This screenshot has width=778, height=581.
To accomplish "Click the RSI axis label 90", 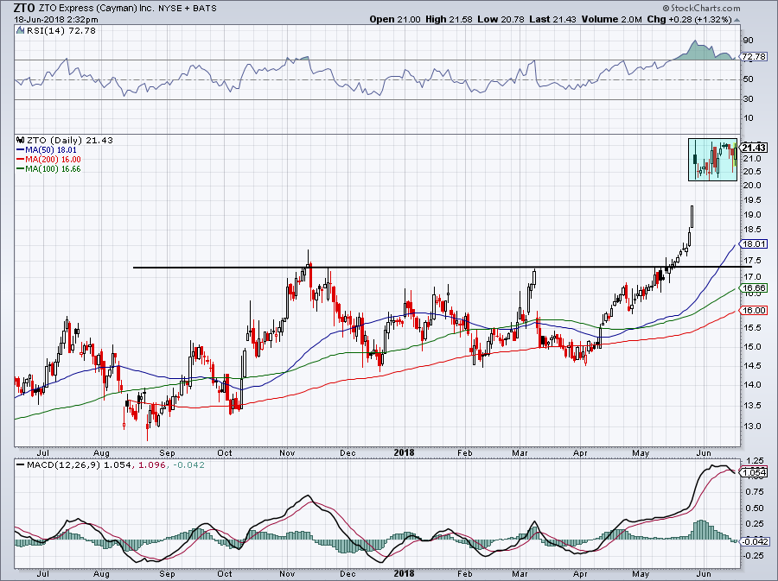I will point(749,40).
